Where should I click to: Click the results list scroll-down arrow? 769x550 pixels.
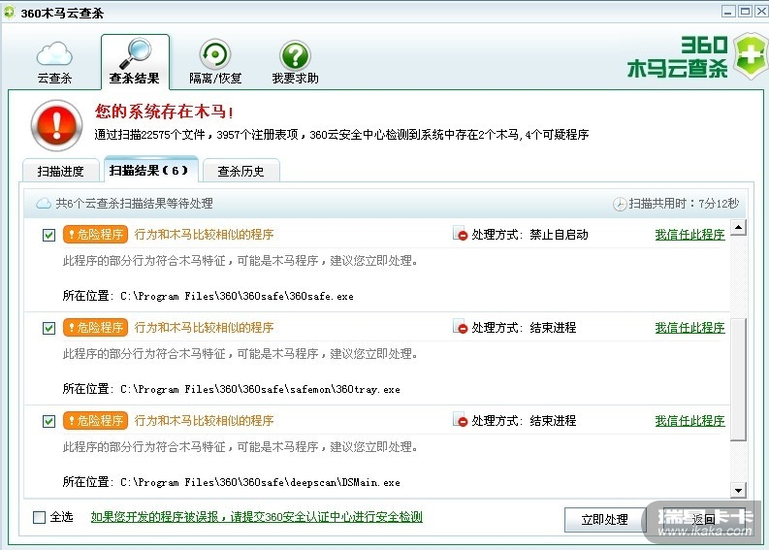click(x=738, y=490)
